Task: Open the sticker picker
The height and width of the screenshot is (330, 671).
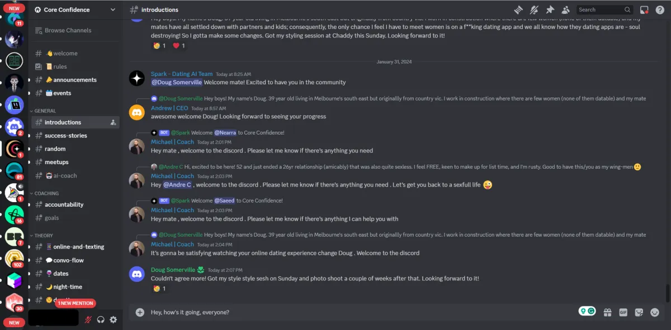Action: (x=640, y=312)
